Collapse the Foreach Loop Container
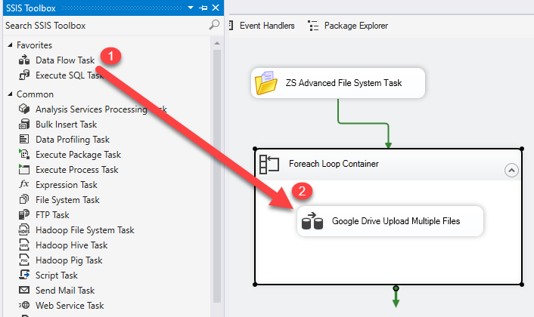Image resolution: width=534 pixels, height=317 pixels. tap(511, 171)
